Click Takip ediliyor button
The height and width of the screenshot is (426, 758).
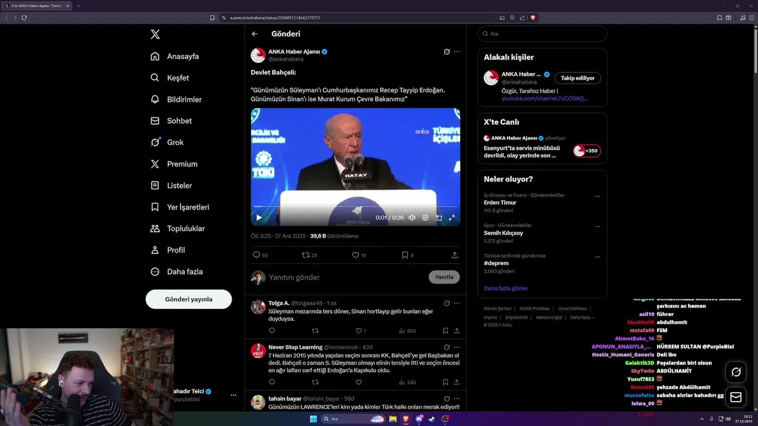(577, 78)
